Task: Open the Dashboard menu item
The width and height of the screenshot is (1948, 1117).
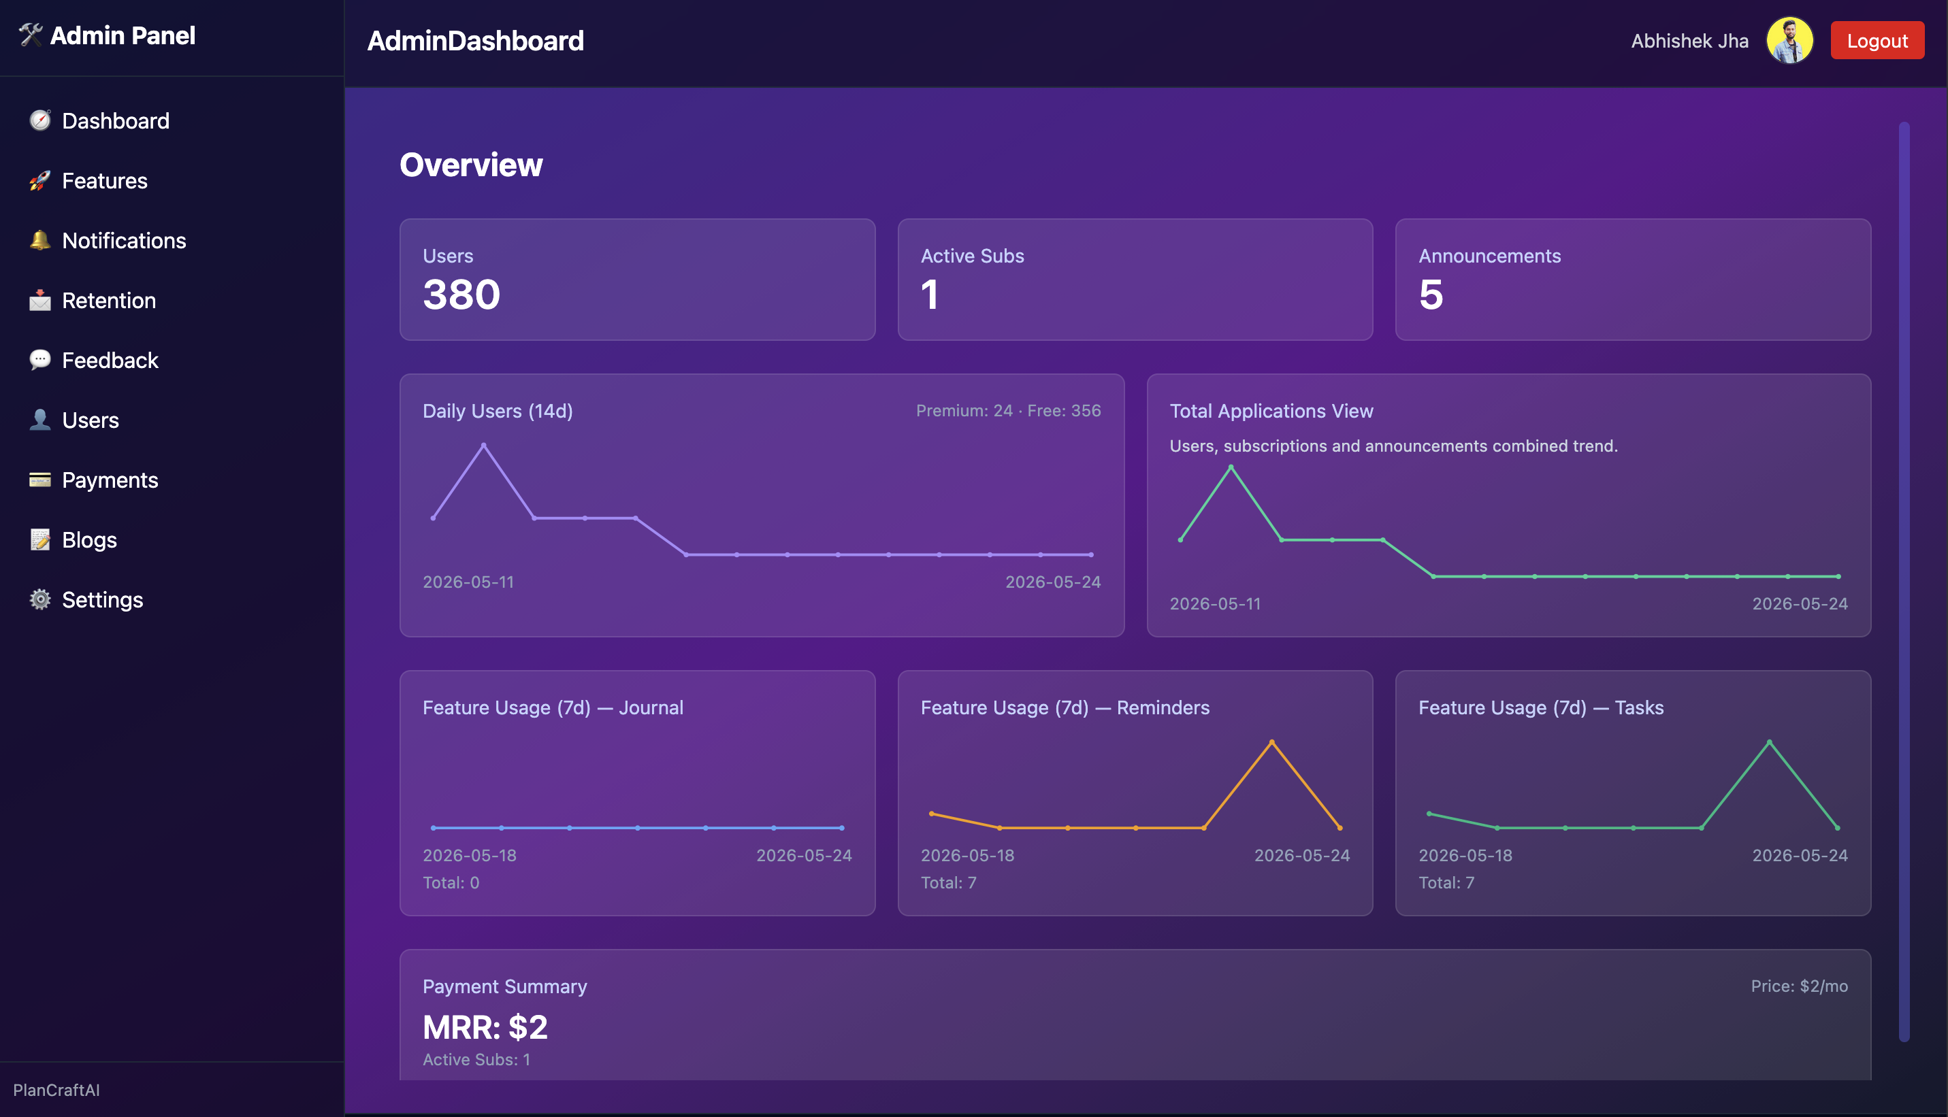Action: pos(172,120)
